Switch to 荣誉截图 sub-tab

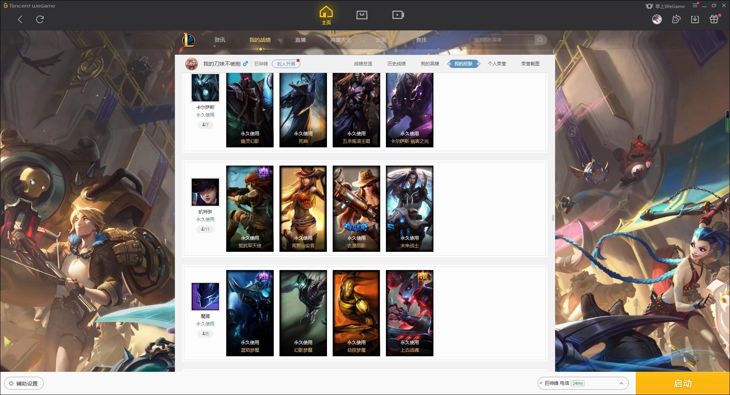point(530,64)
